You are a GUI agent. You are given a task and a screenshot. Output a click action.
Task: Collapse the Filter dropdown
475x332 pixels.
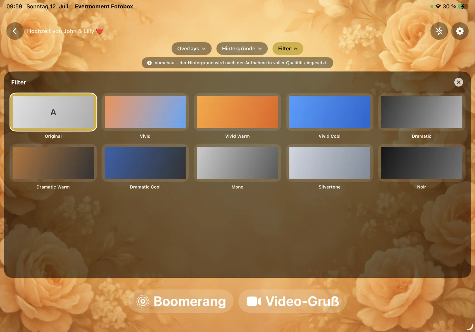[288, 49]
